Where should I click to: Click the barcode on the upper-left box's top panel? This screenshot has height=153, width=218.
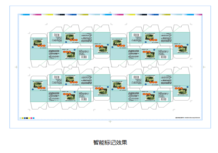(x=57, y=35)
